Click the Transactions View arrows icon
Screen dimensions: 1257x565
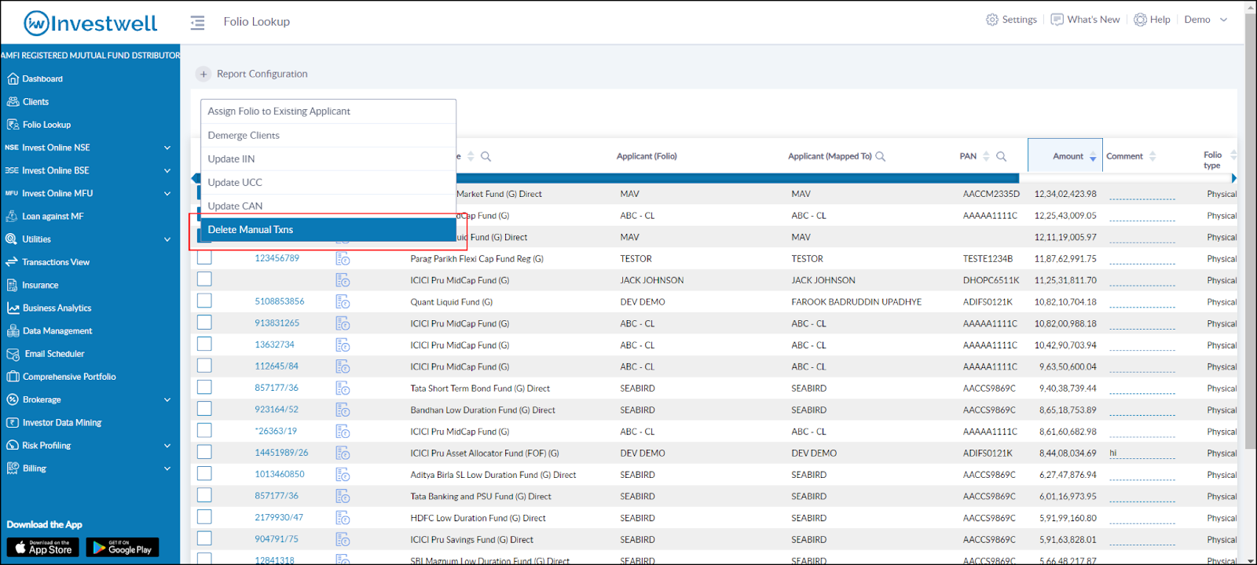(x=12, y=262)
